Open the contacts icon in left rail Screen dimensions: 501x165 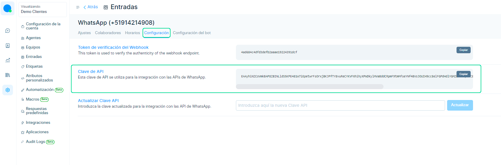[x=8, y=46]
